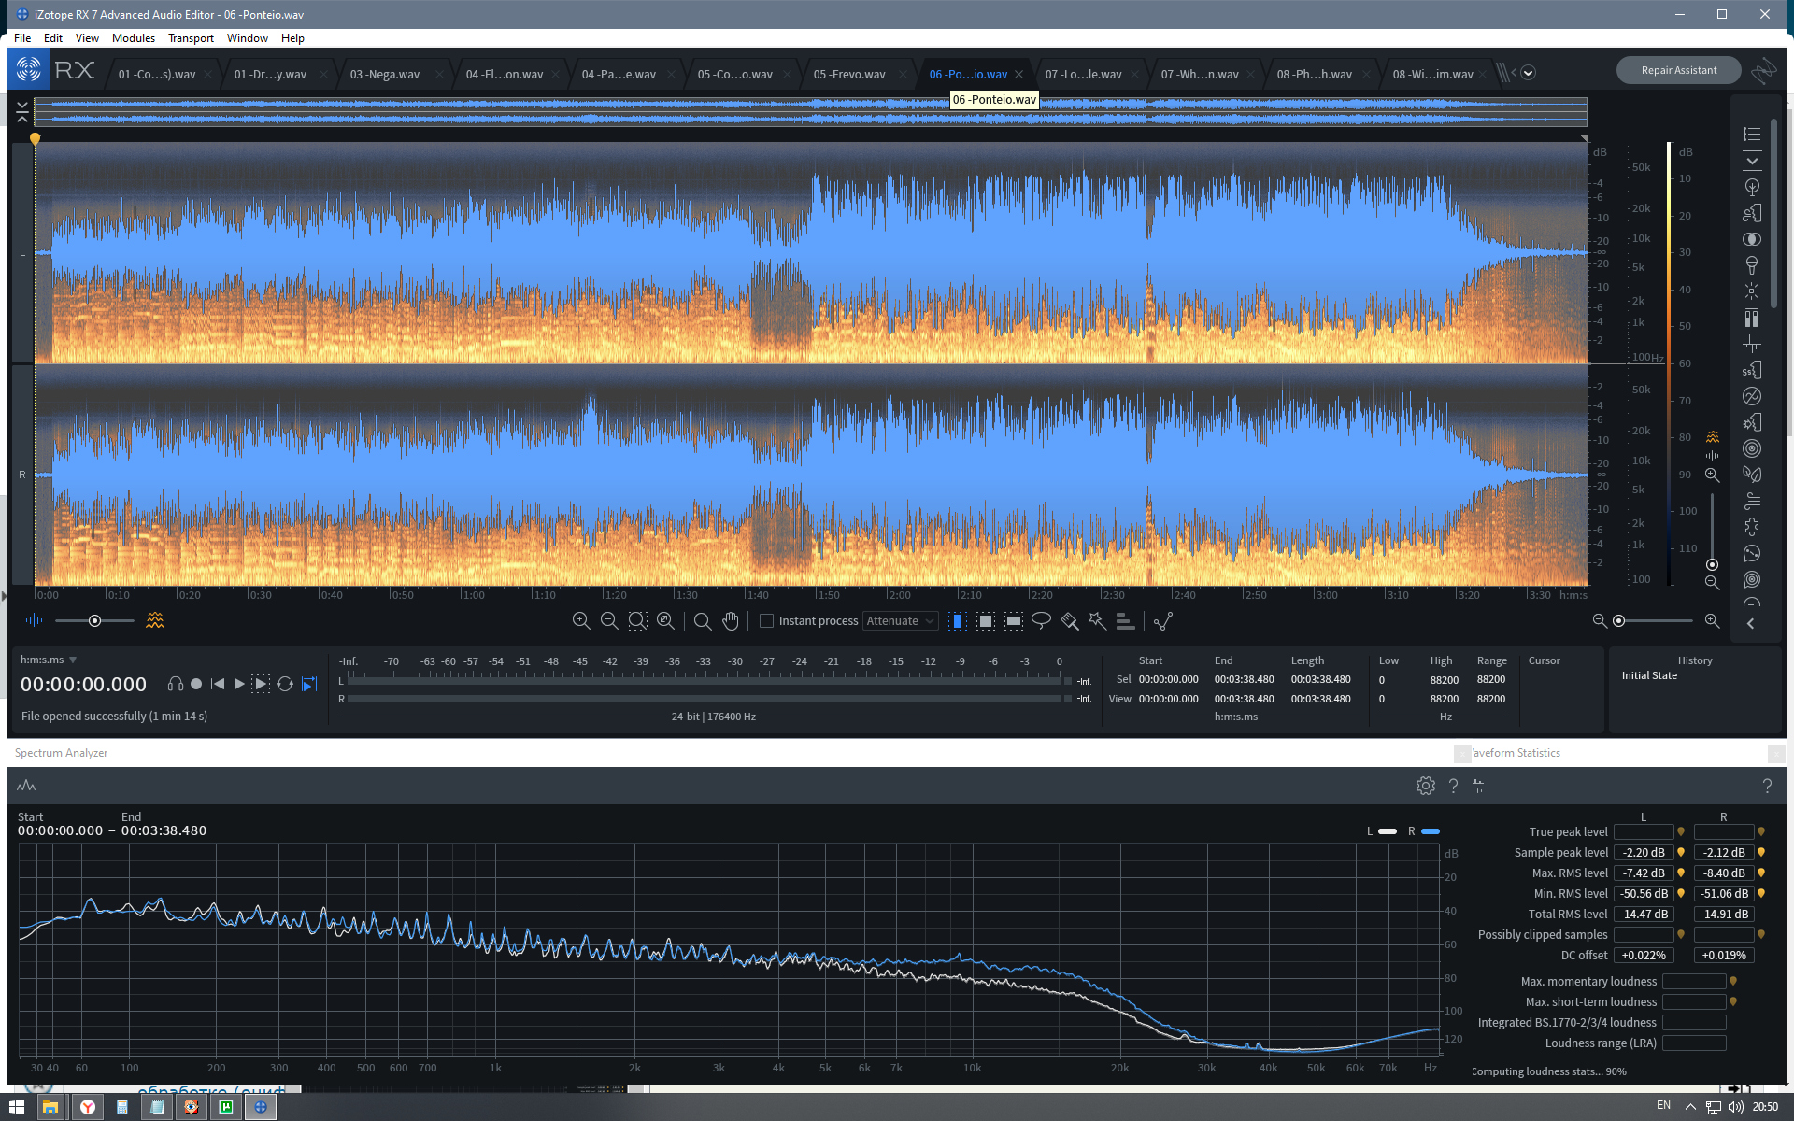Toggle input monitoring headphones
The width and height of the screenshot is (1794, 1121).
point(175,684)
